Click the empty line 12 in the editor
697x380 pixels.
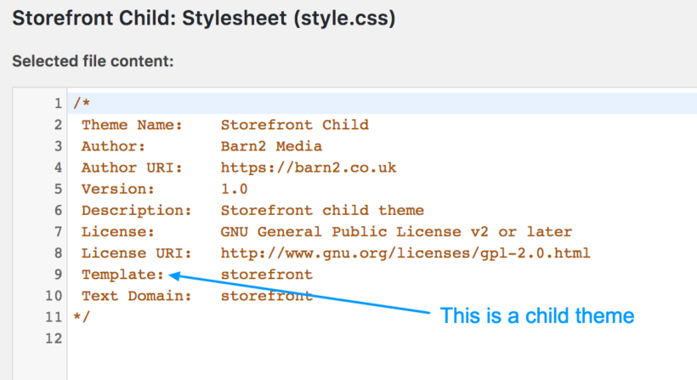click(x=382, y=338)
